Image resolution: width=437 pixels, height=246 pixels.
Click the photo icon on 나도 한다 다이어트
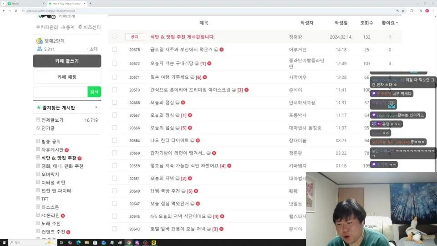point(192,140)
